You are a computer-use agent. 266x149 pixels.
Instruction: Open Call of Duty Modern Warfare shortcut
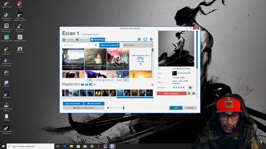click(20, 17)
